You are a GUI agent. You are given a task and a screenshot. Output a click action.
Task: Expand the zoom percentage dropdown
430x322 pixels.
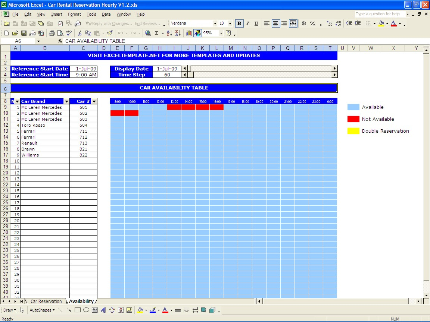(x=221, y=33)
